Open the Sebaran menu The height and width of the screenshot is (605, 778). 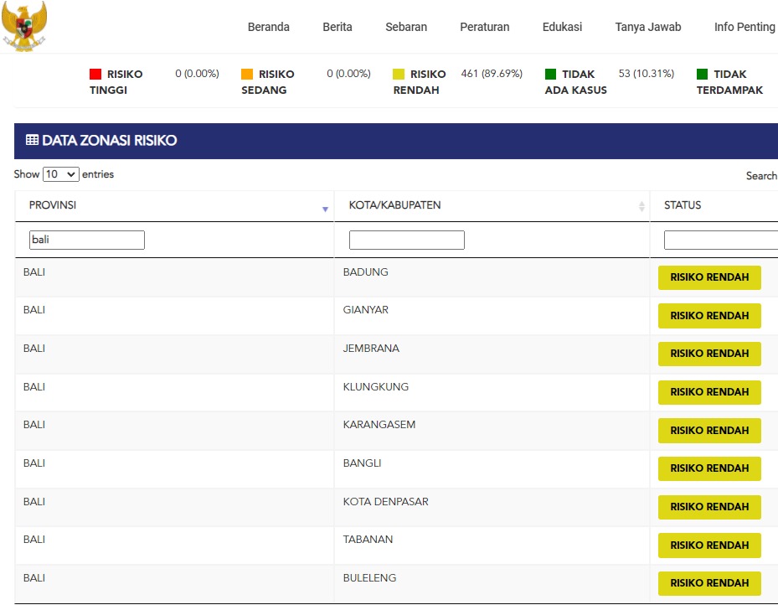[x=406, y=27]
